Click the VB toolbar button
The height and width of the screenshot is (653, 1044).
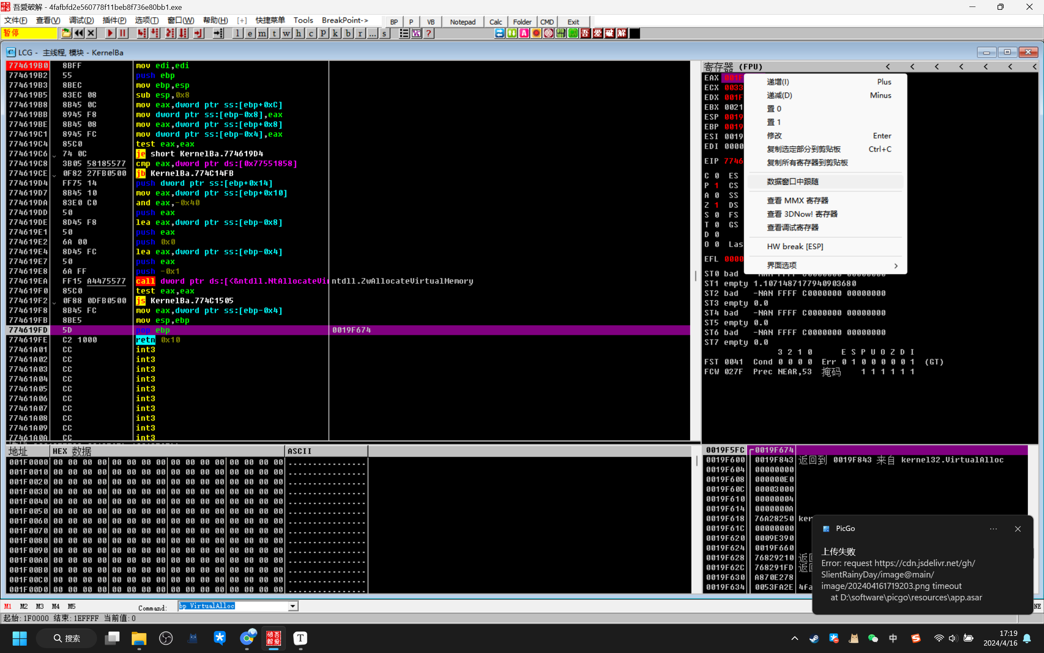tap(431, 22)
